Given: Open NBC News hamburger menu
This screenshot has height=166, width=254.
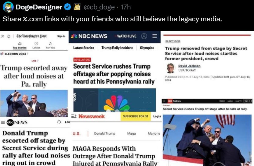Looking at the screenshot, I should pyautogui.click(x=154, y=36).
